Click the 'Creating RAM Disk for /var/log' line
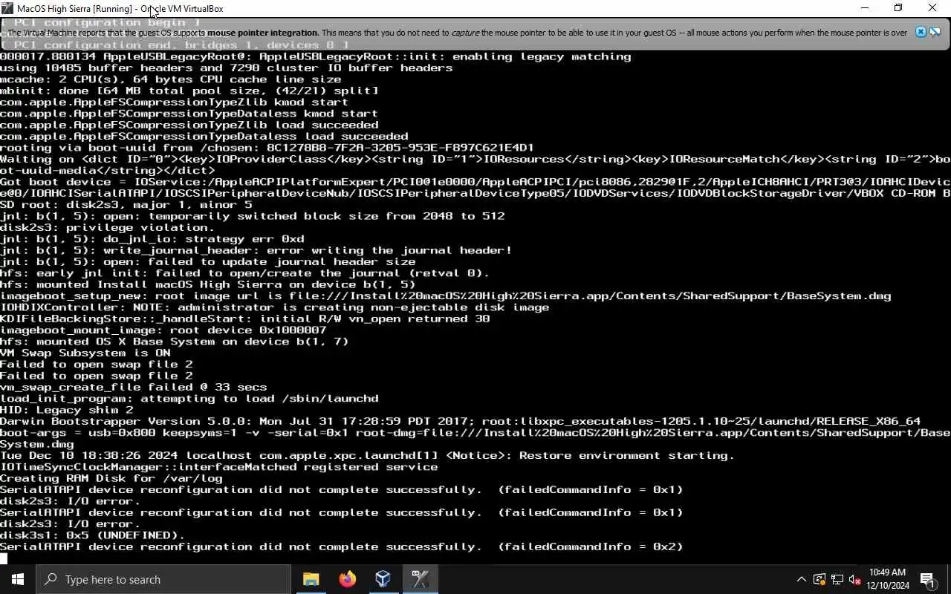 click(x=111, y=478)
